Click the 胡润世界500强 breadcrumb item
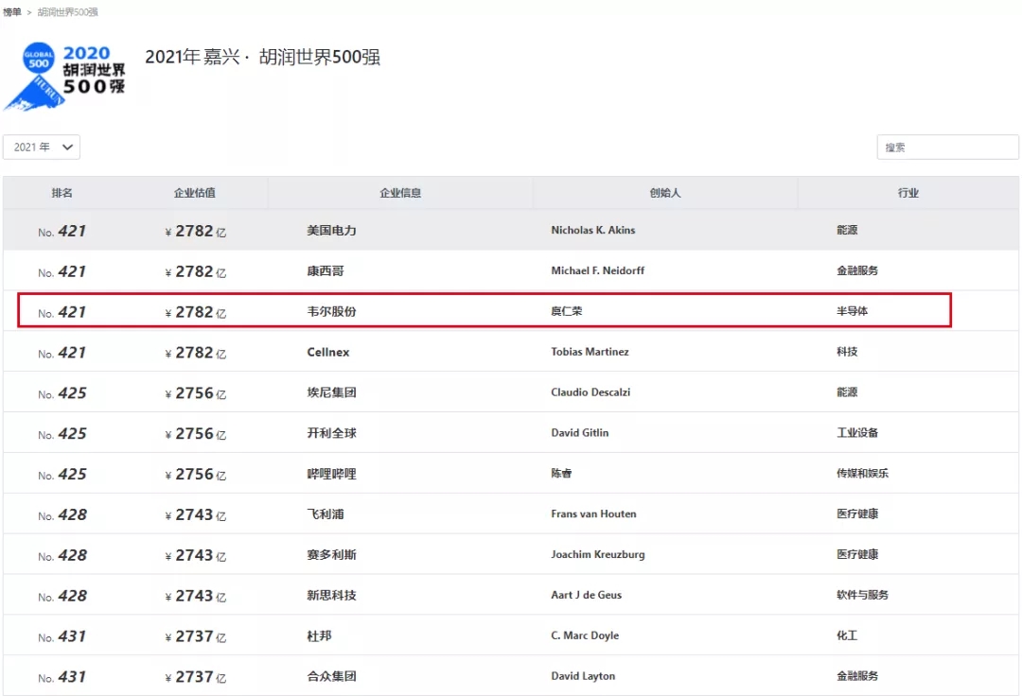1022x696 pixels. (x=67, y=12)
